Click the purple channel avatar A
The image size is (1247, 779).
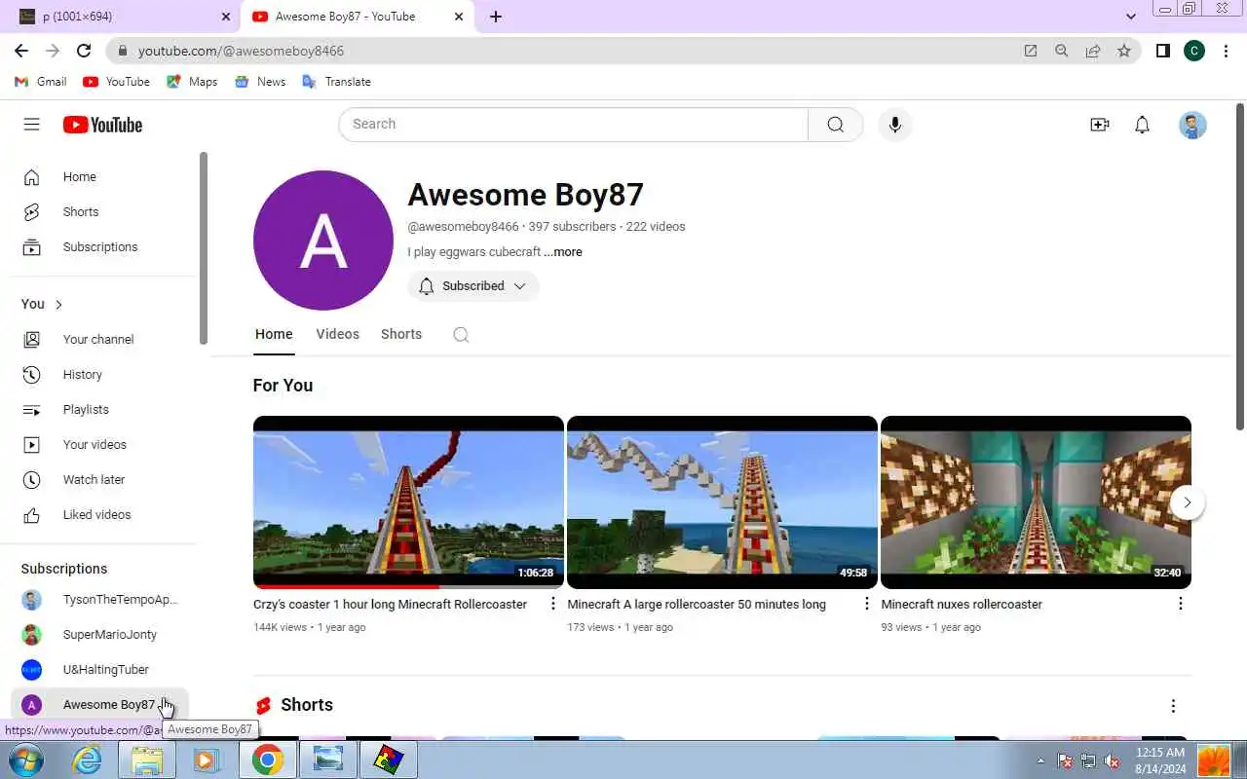(x=323, y=241)
